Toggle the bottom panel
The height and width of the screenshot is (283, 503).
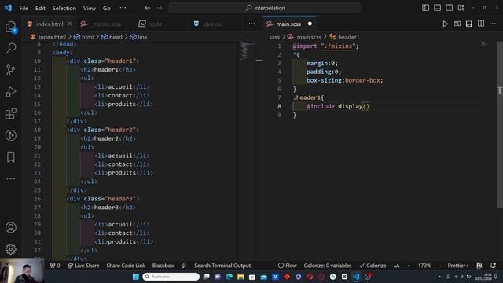tap(437, 8)
